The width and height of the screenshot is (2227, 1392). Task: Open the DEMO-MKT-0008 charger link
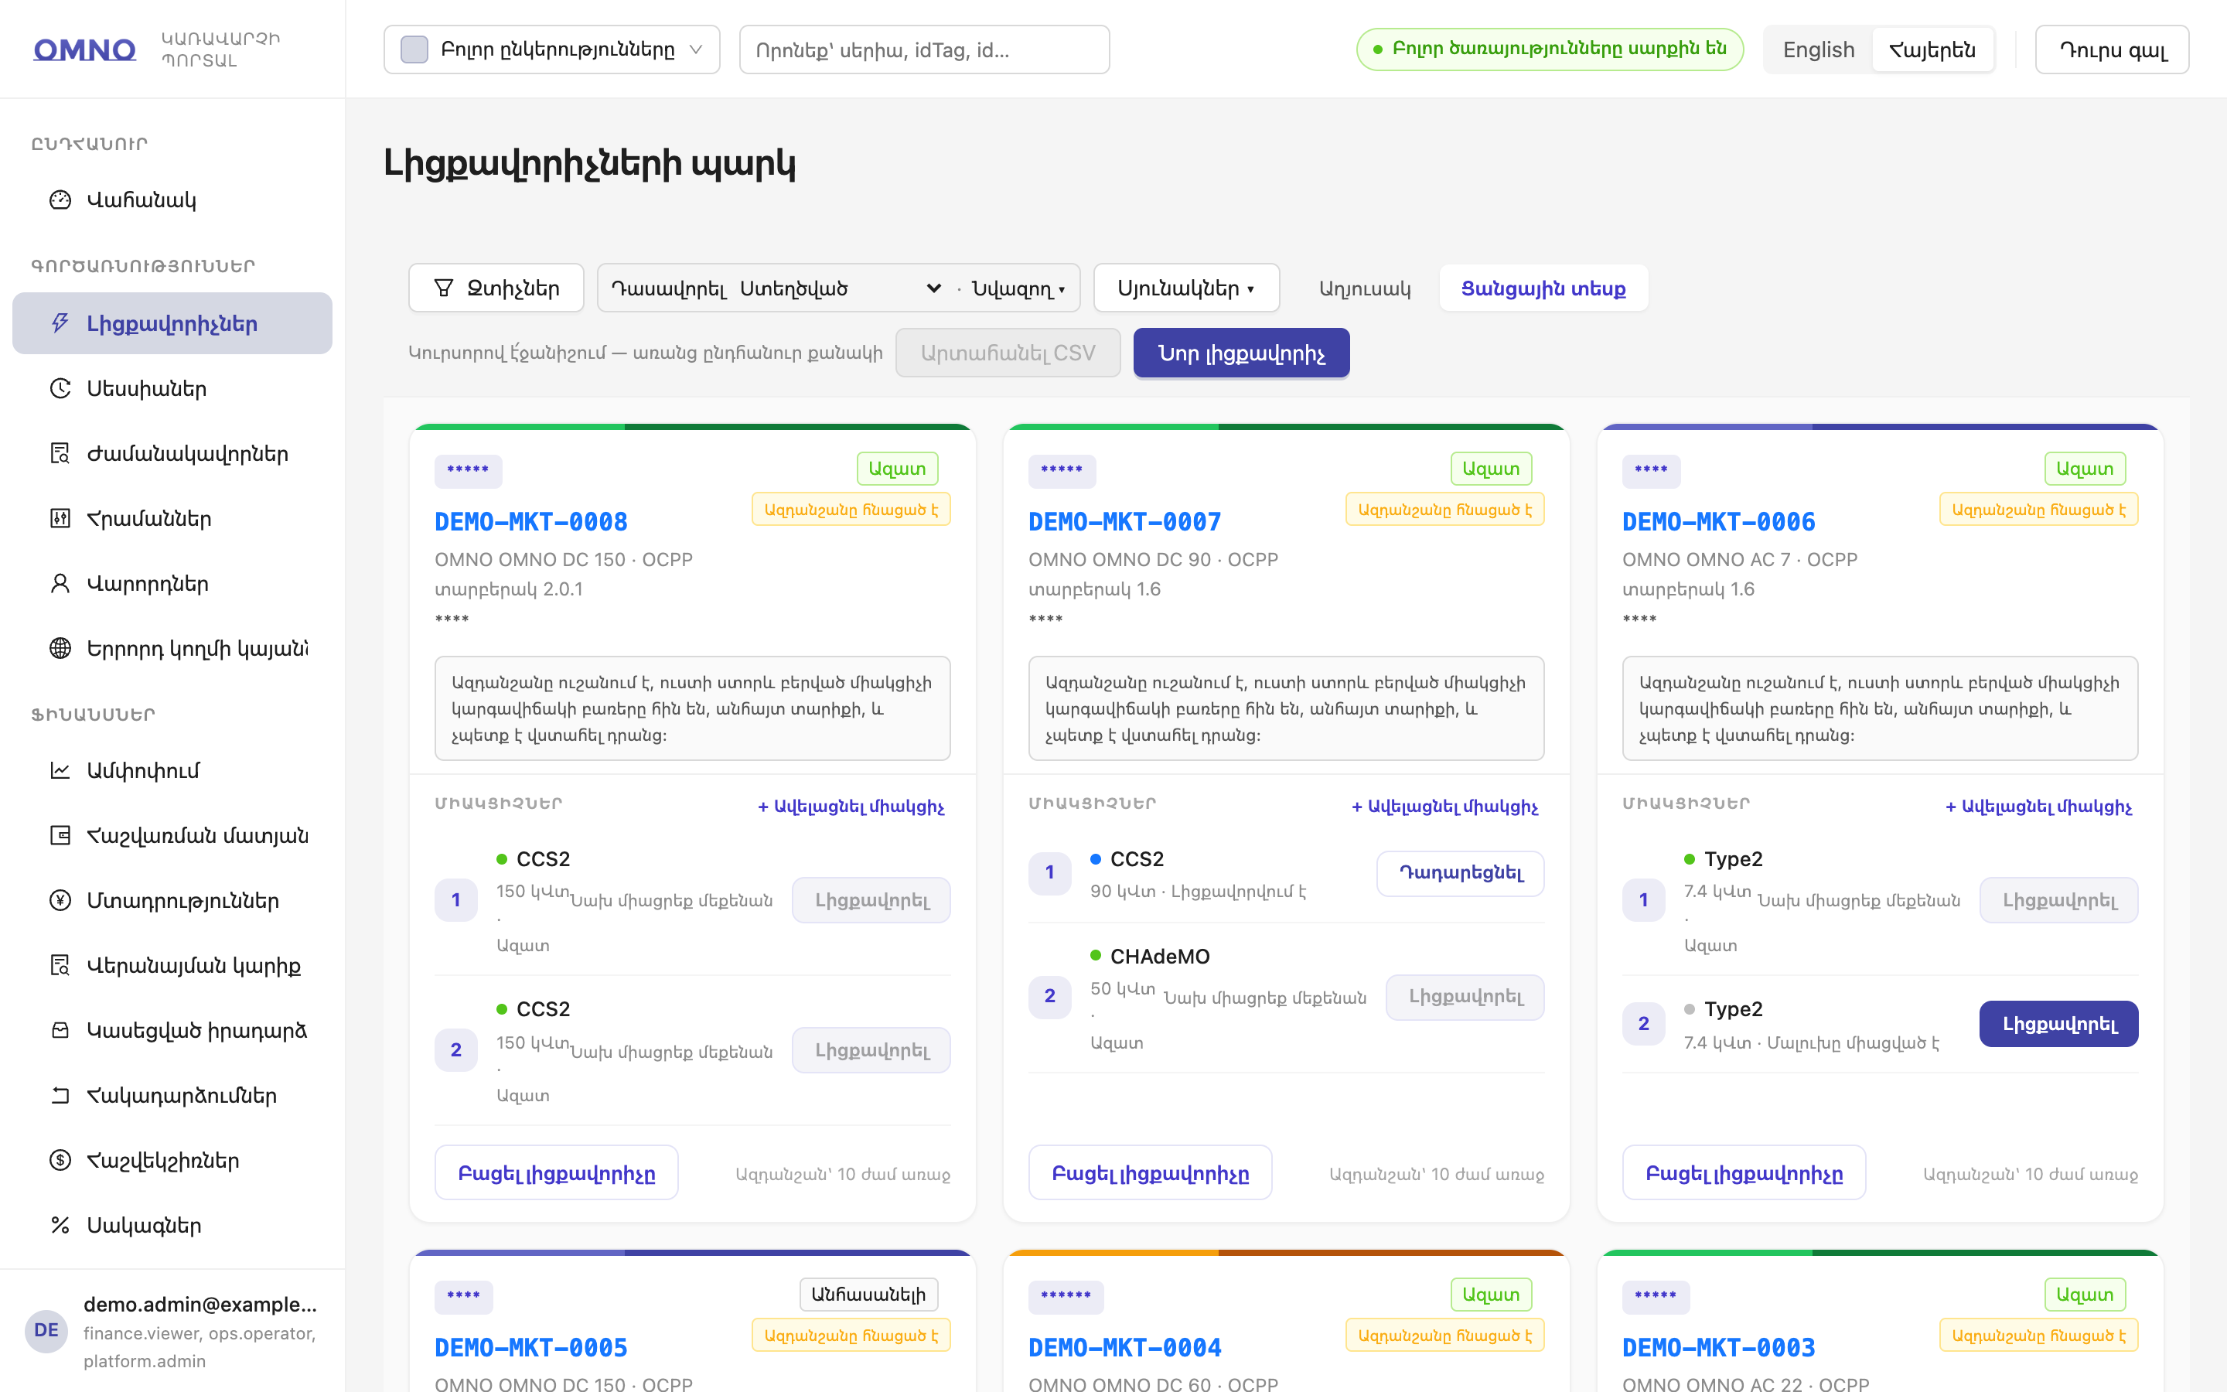[531, 522]
